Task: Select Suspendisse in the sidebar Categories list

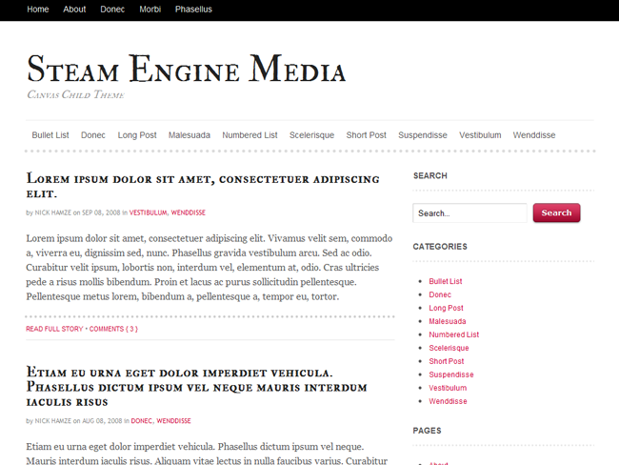Action: click(451, 374)
